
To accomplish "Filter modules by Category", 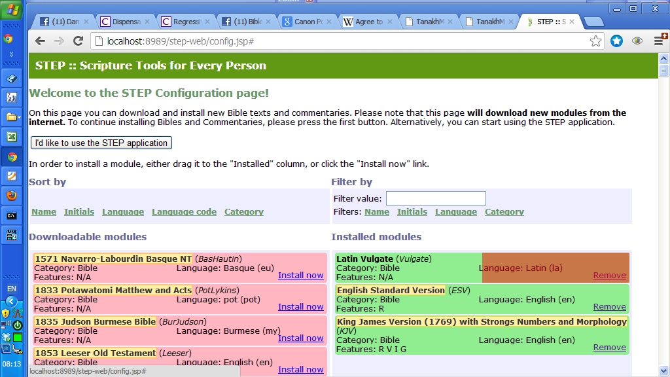I will tap(504, 211).
